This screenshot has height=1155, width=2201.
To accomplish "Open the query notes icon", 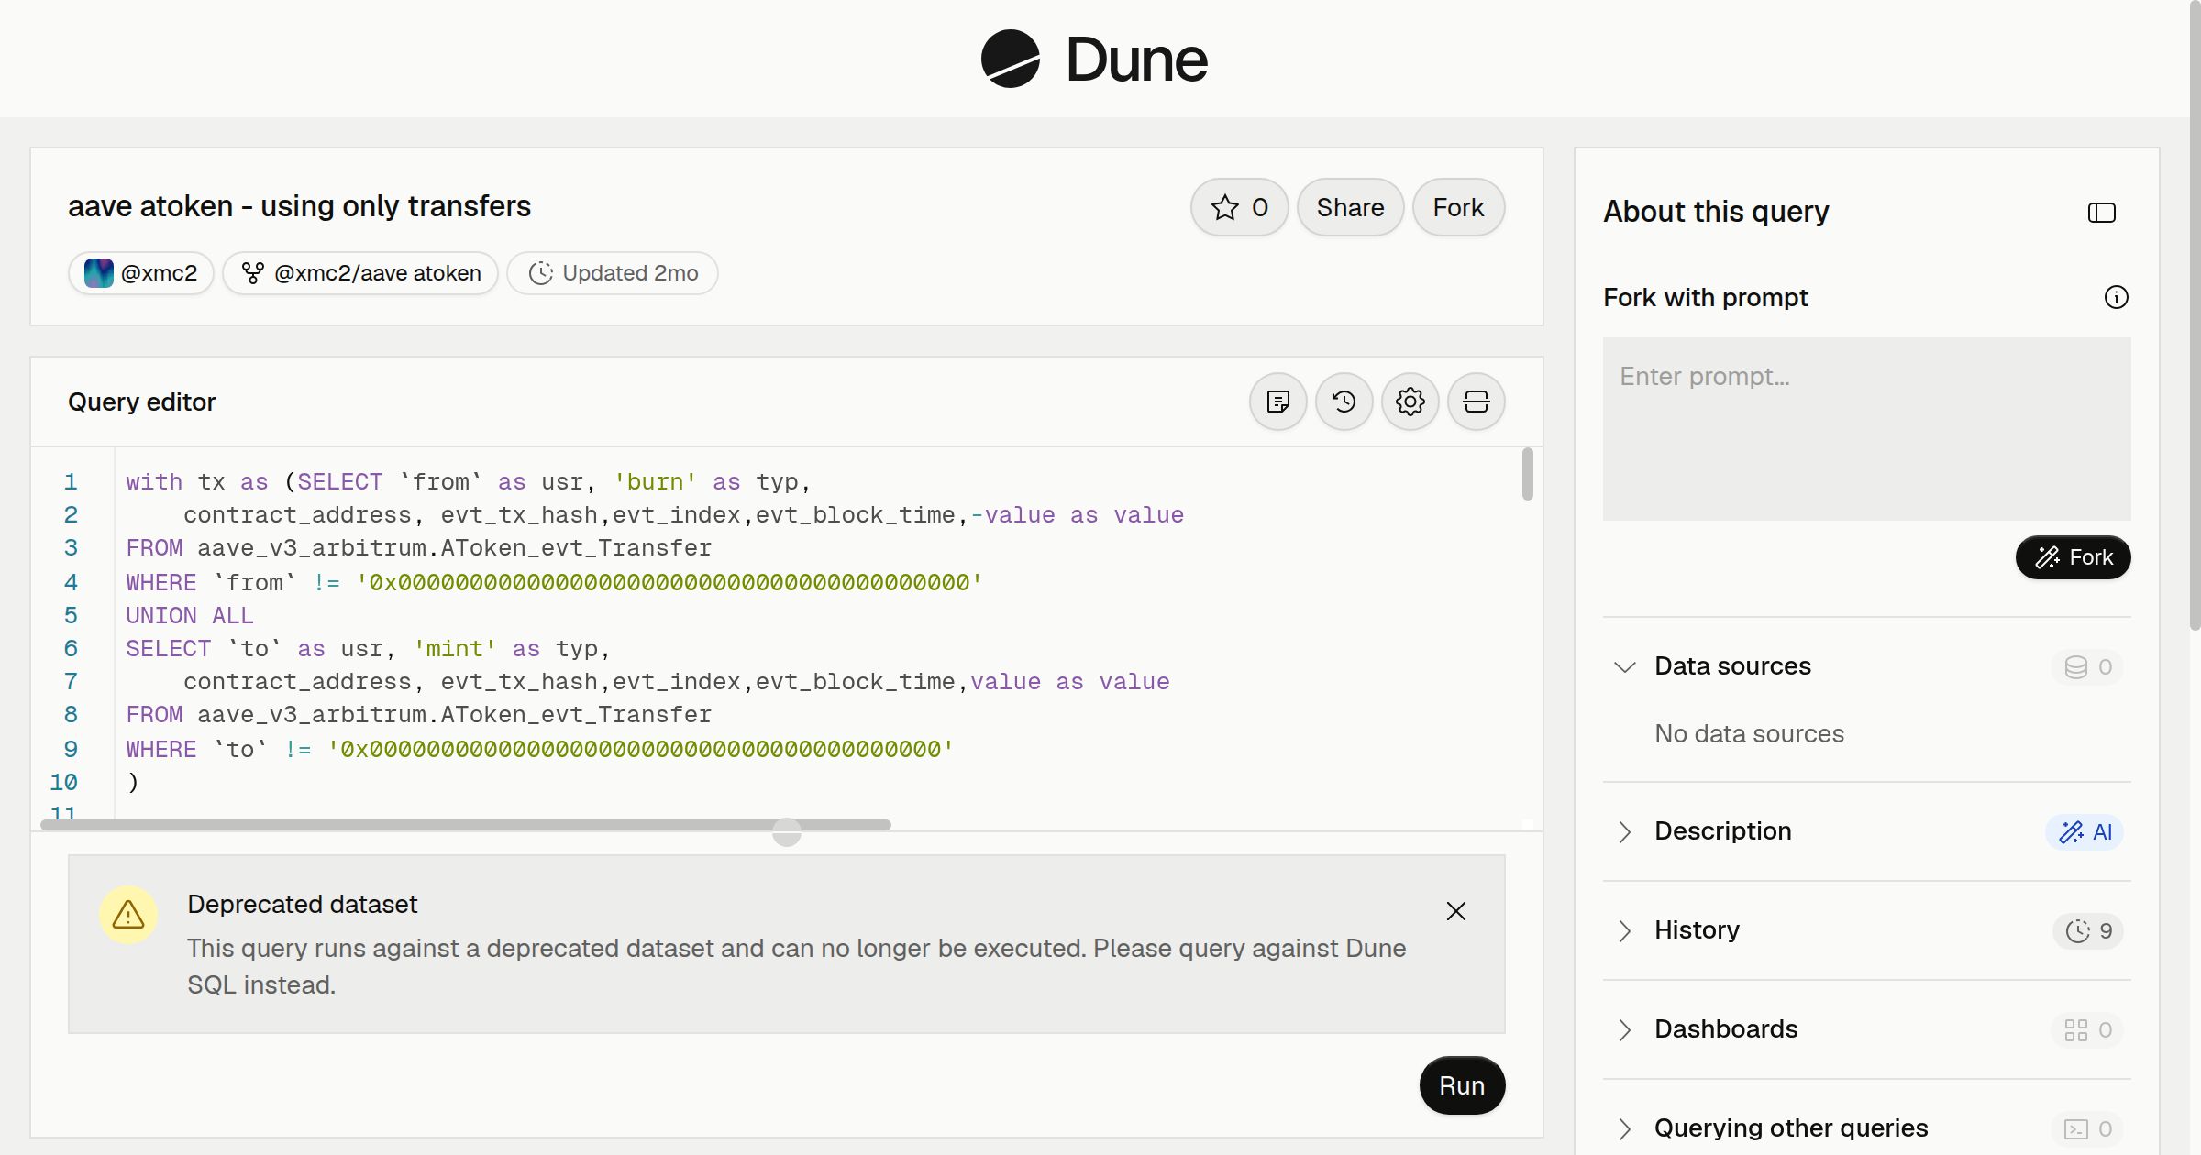I will pos(1278,401).
